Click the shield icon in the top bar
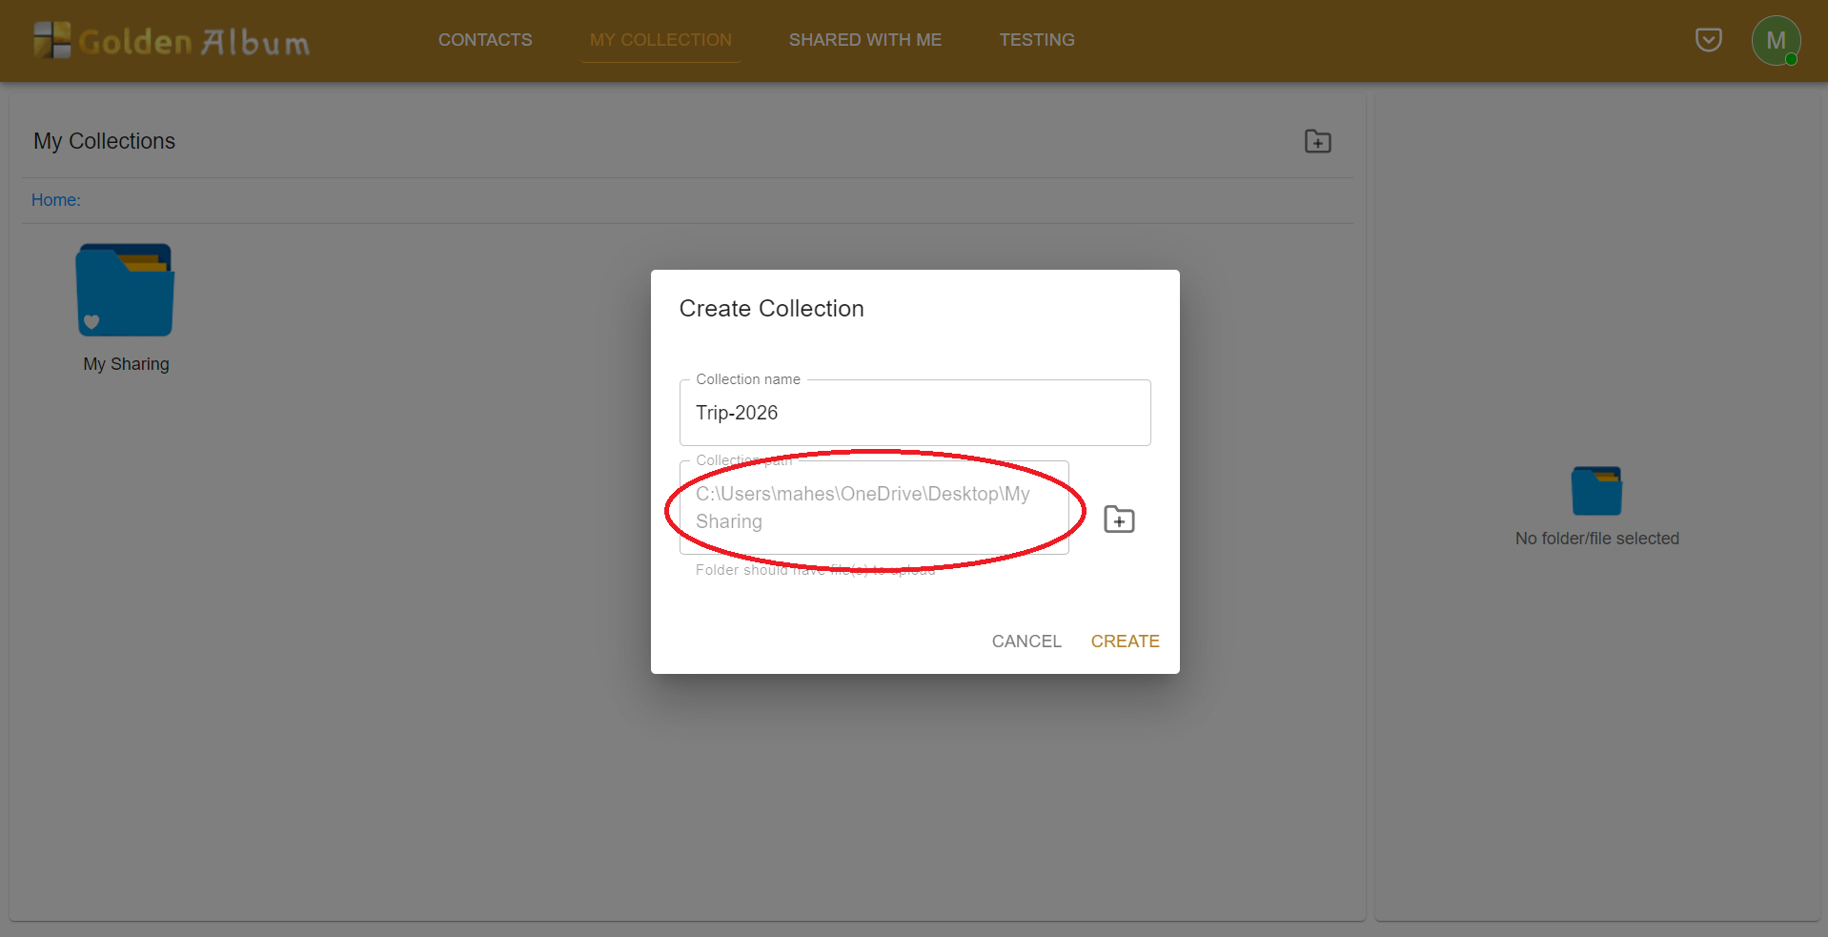This screenshot has height=937, width=1828. pos(1708,39)
